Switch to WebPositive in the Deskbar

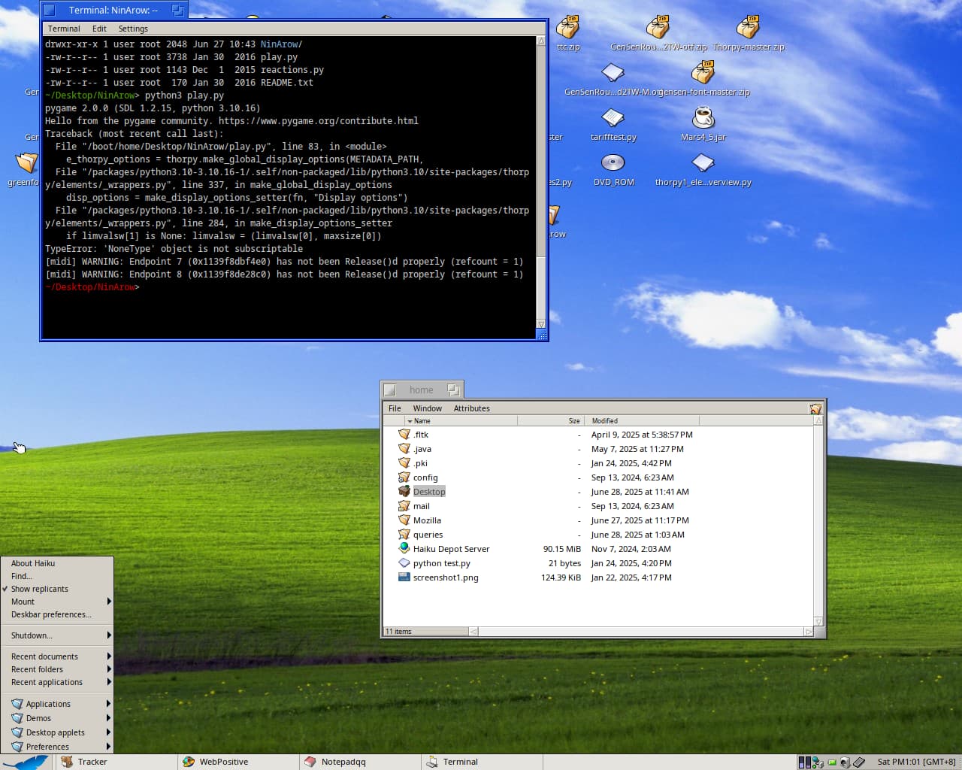(x=223, y=762)
